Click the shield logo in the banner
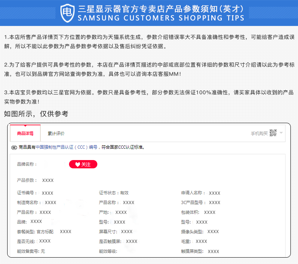 click(67, 13)
